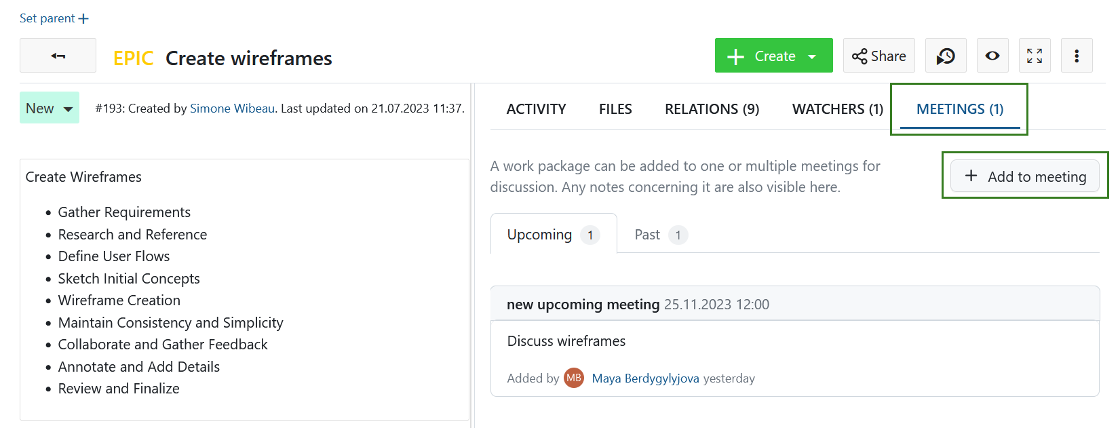Select the Relations (9) tab
1120x428 pixels.
(x=712, y=109)
